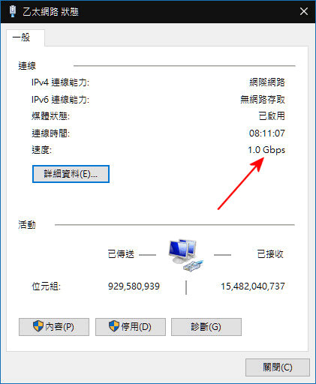This screenshot has height=384, width=316.
Task: Click the 1.0 Gbps speed value
Action: pos(266,150)
